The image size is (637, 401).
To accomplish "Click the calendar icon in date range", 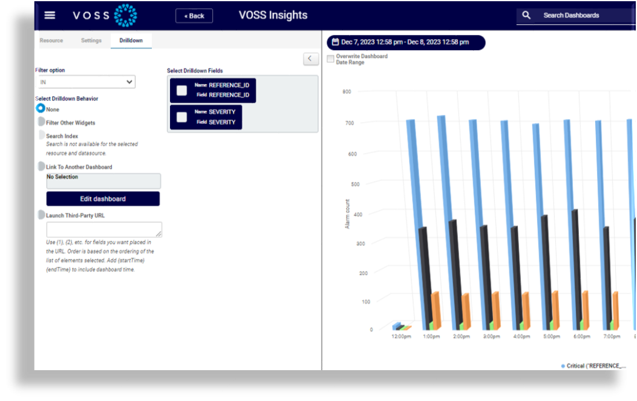I will click(x=335, y=42).
